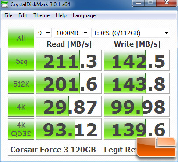
Task: Open the File menu
Action: point(8,15)
